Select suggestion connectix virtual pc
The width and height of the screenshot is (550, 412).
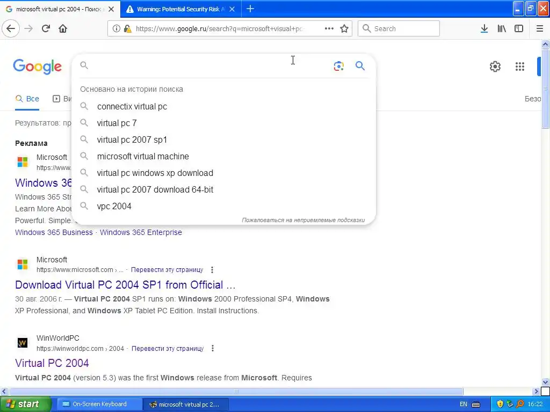tap(223, 107)
